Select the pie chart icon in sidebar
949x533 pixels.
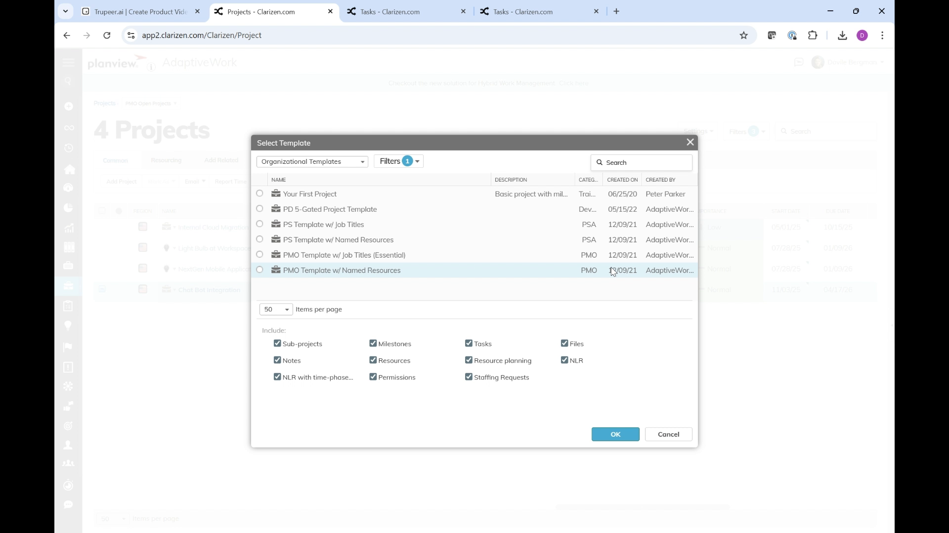(x=68, y=207)
